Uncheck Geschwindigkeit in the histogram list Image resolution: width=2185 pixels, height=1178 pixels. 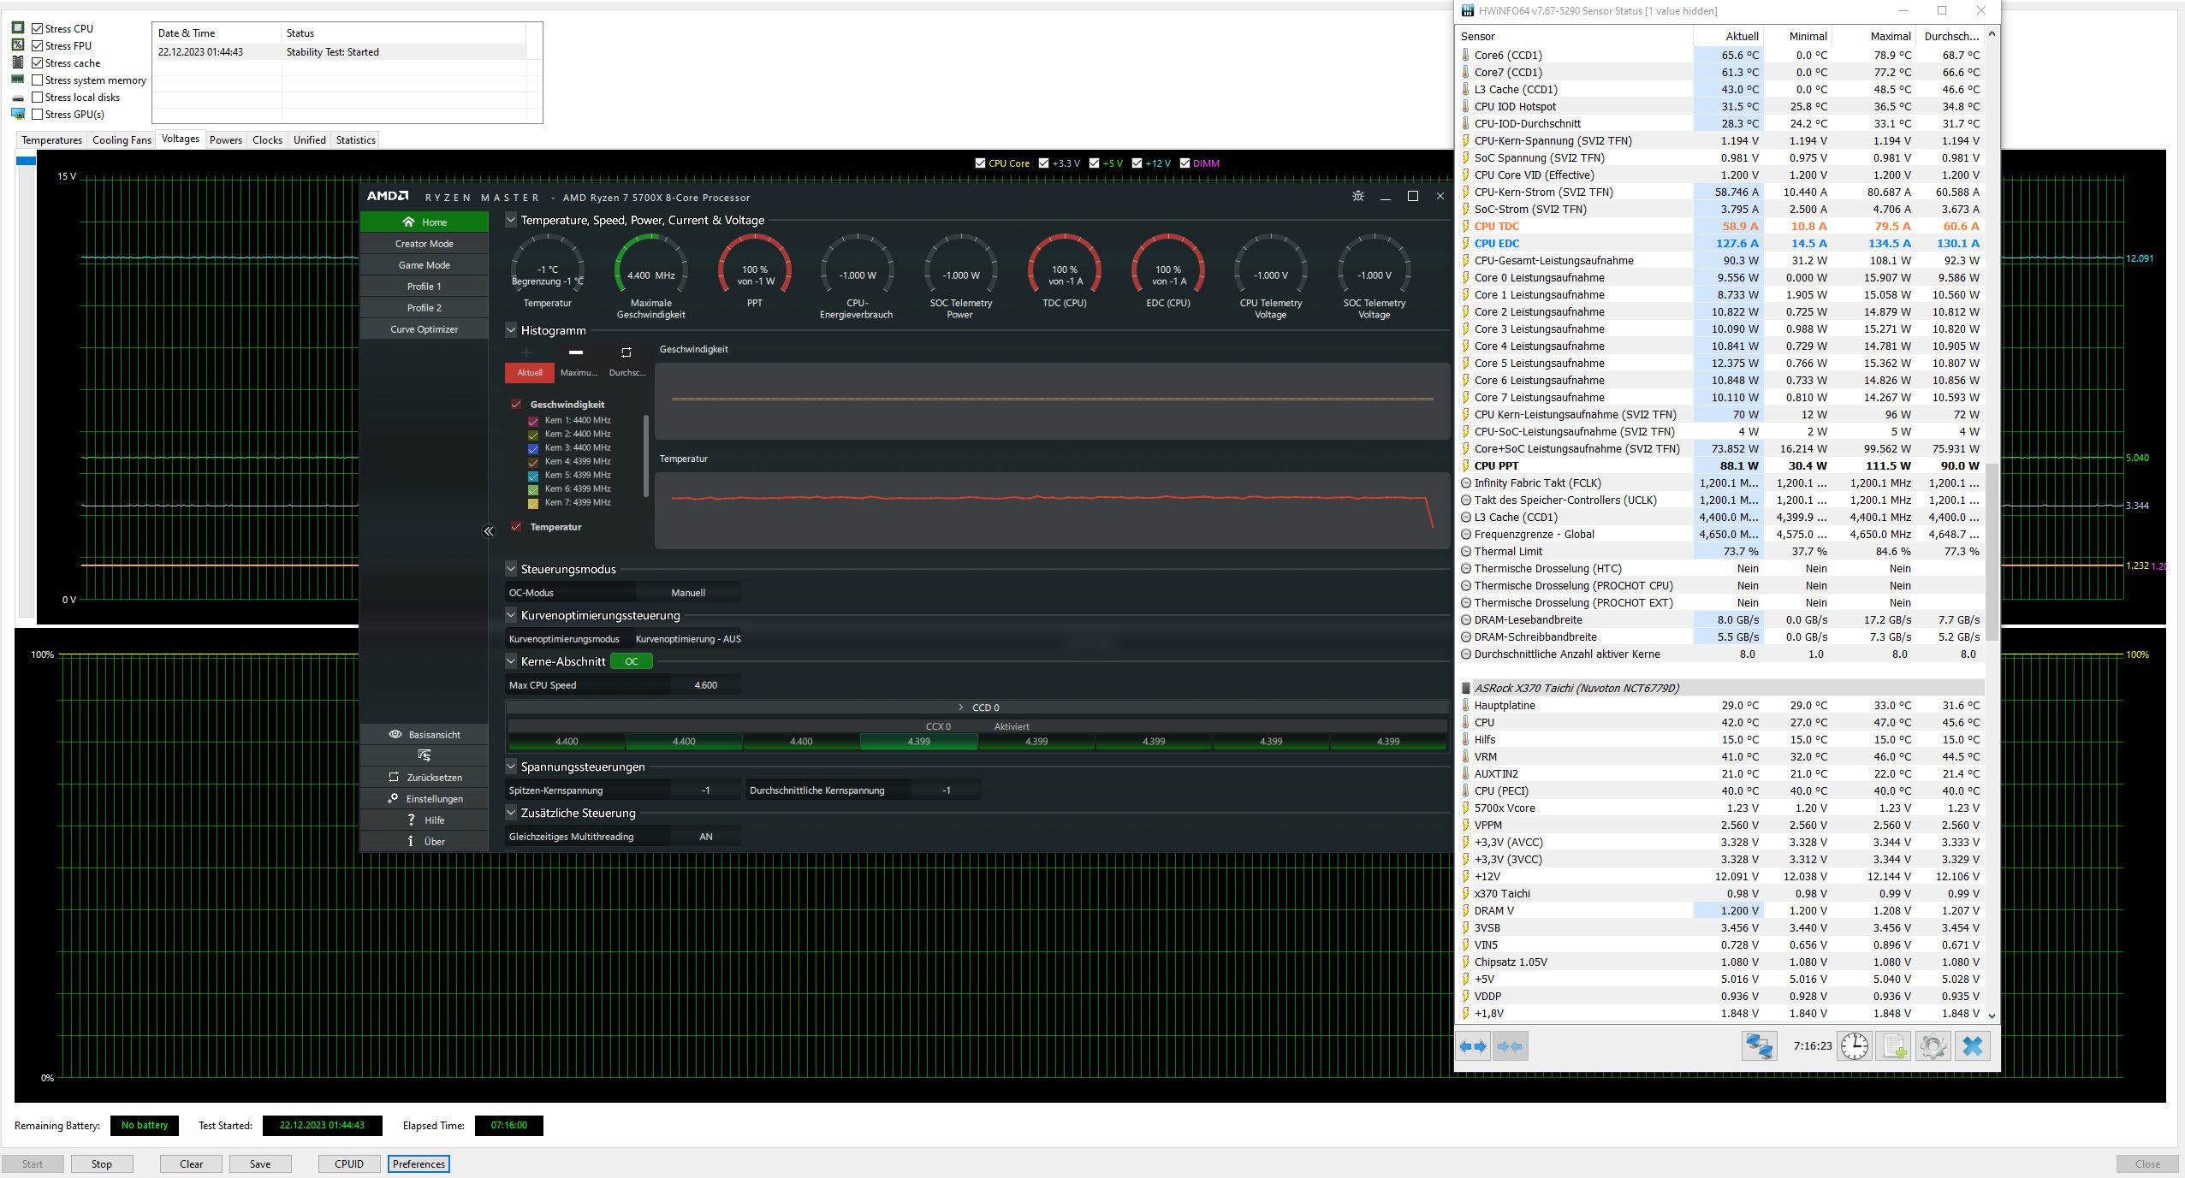pyautogui.click(x=516, y=404)
